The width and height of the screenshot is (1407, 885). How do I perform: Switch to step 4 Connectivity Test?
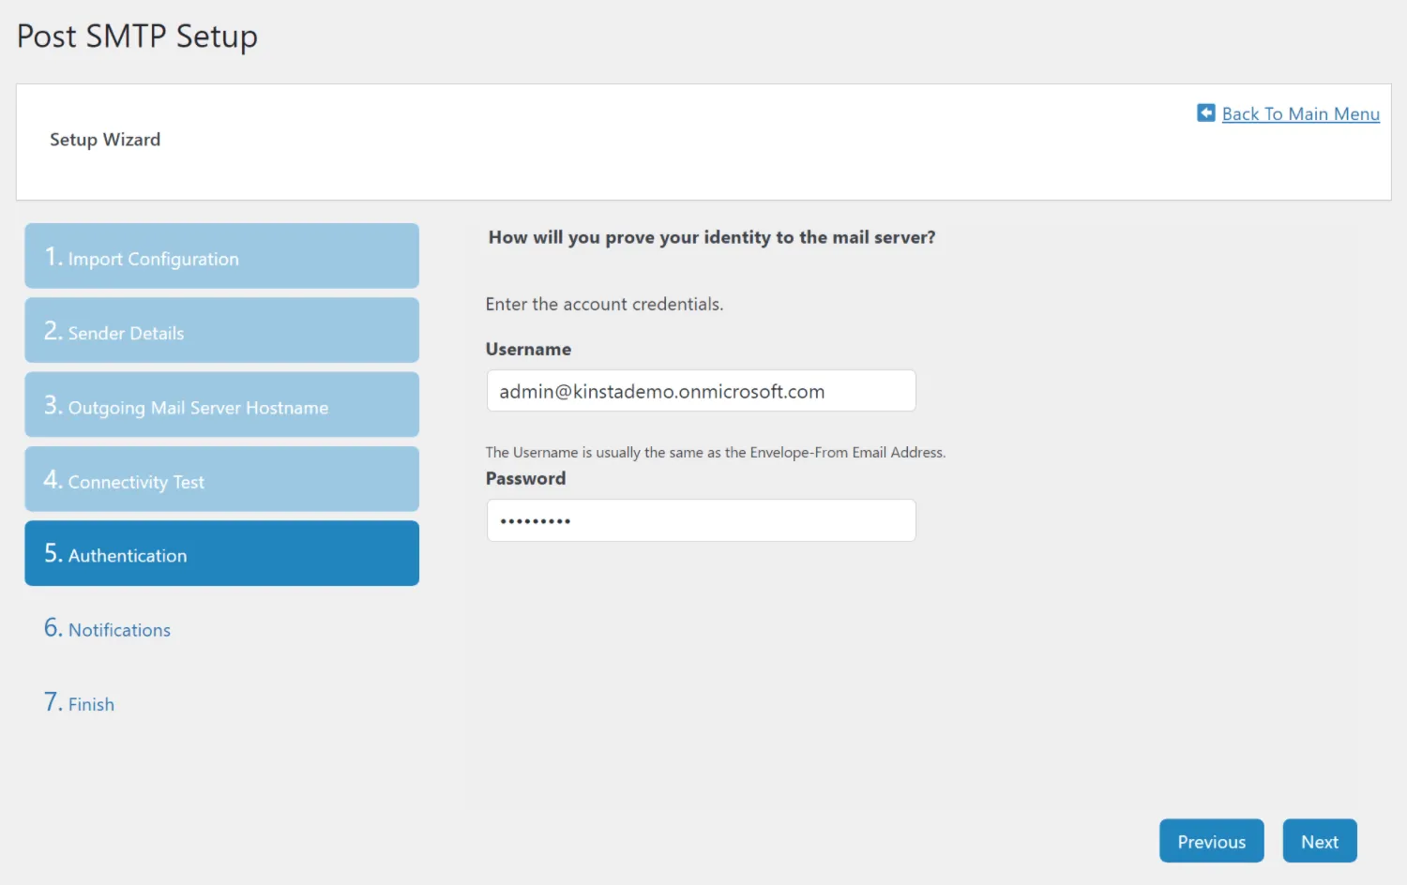click(221, 479)
